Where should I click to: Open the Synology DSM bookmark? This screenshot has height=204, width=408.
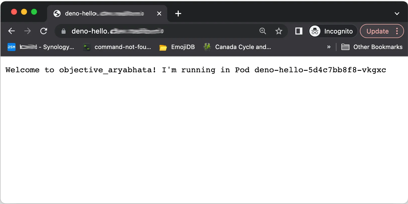tap(41, 47)
